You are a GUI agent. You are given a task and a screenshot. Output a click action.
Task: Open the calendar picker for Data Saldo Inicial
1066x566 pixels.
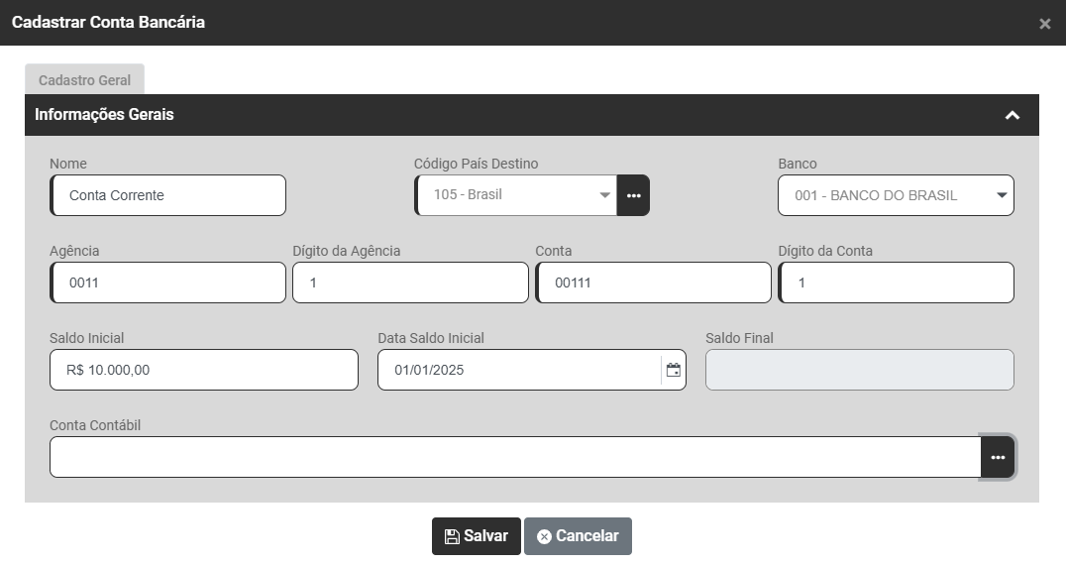674,370
